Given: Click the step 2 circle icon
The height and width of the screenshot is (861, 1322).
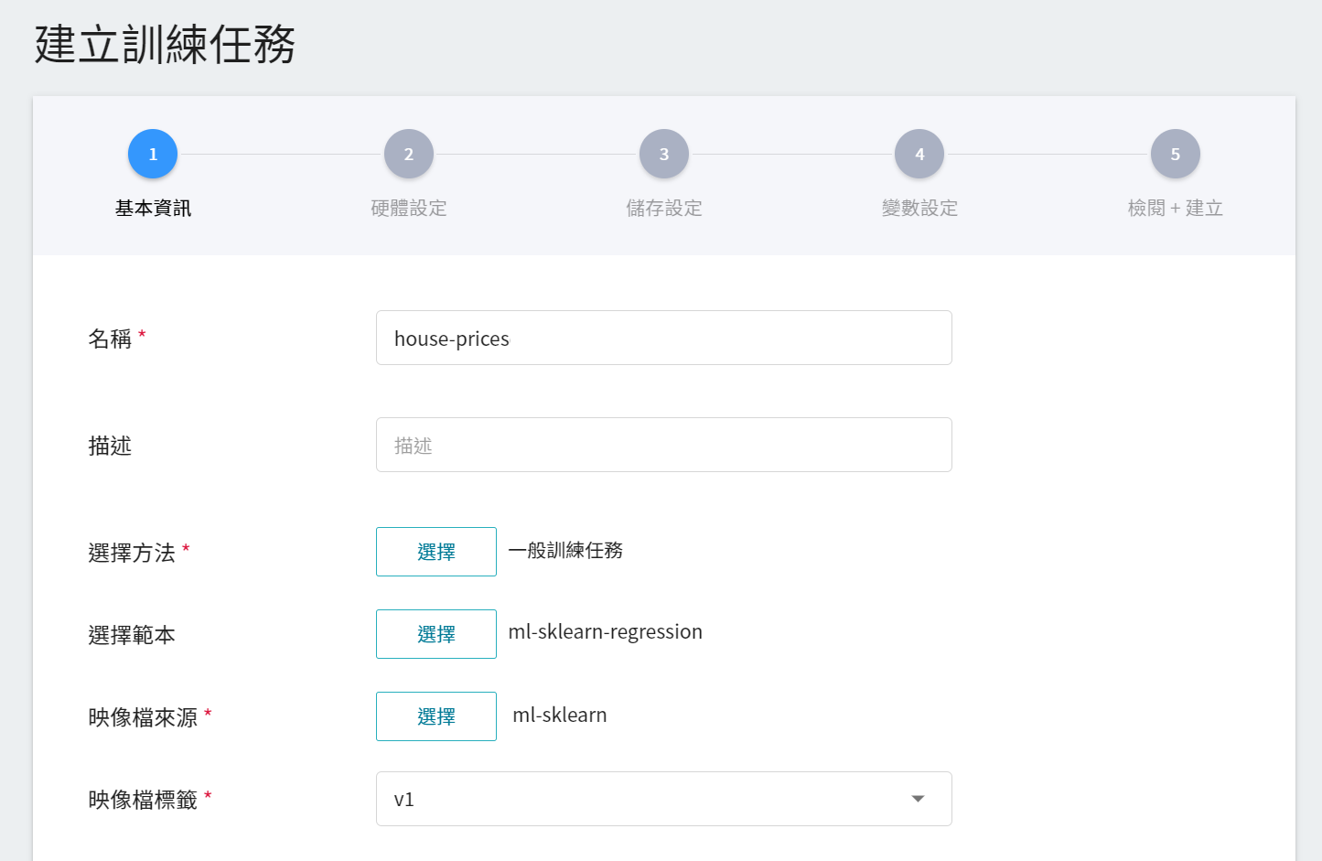Looking at the screenshot, I should tap(408, 154).
